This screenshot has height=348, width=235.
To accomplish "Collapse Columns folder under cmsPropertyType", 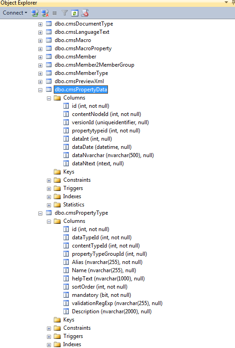I will pos(49,221).
